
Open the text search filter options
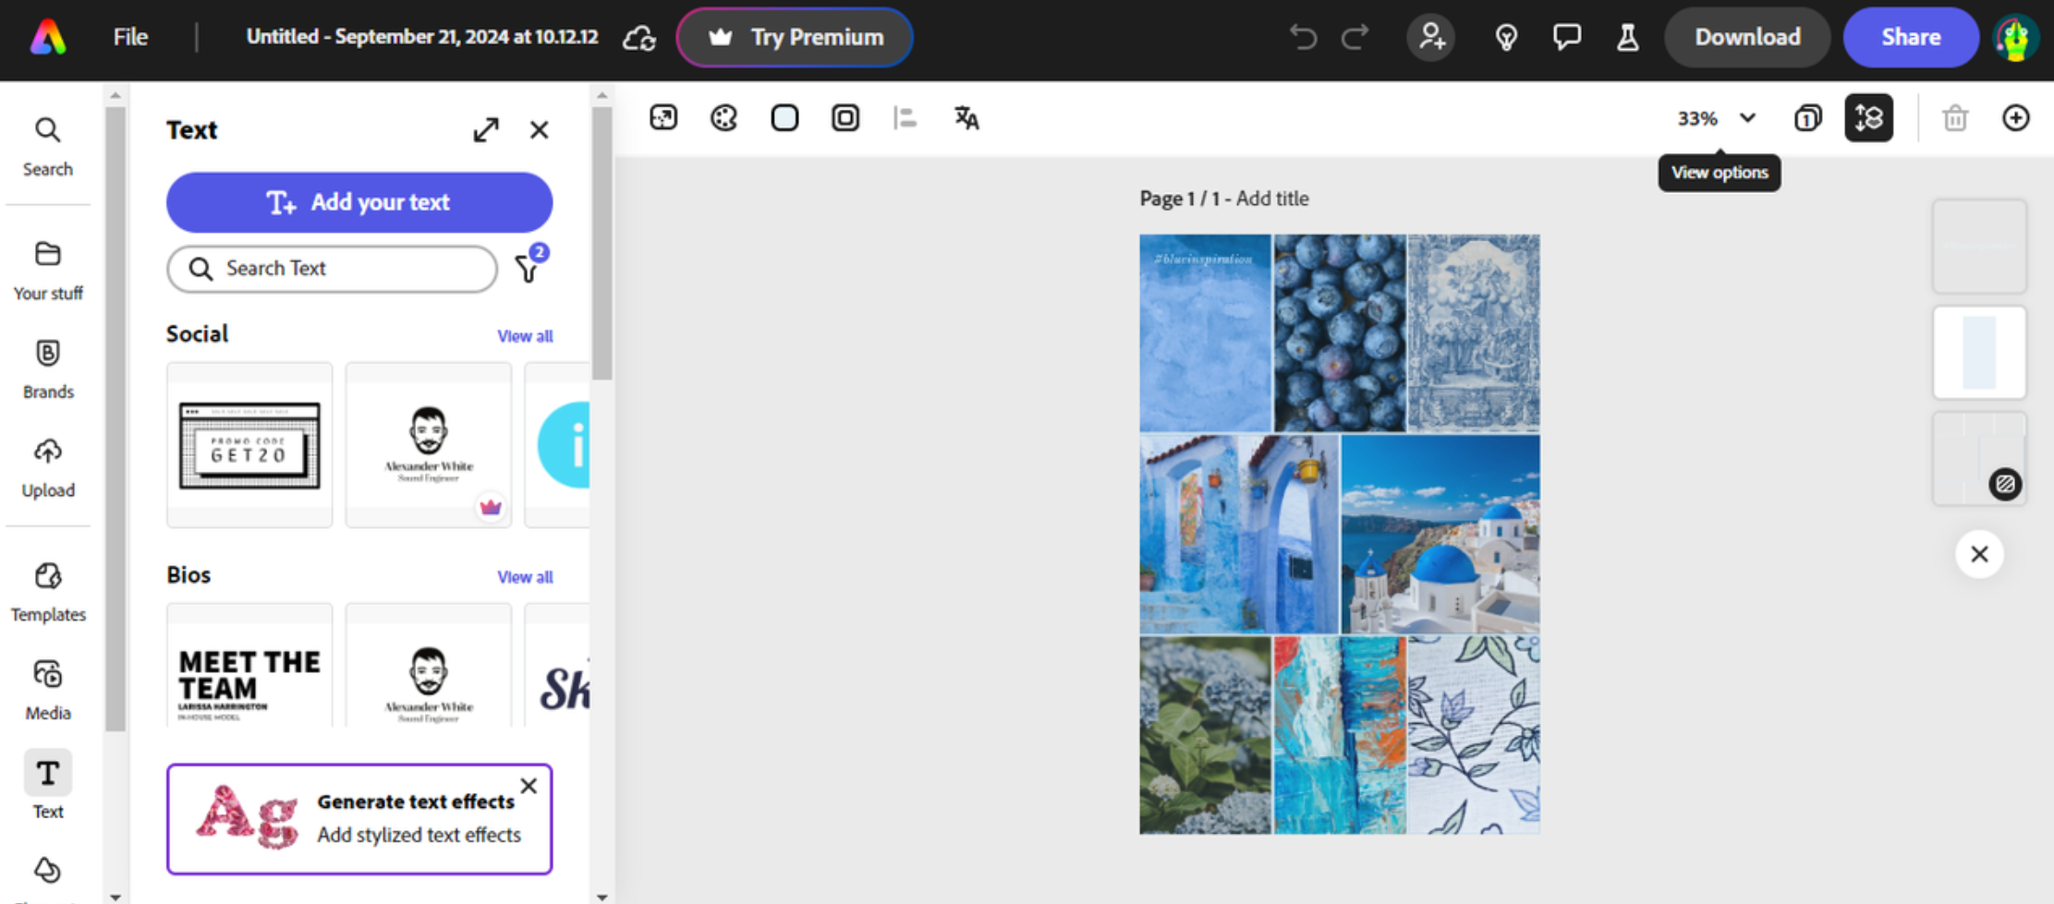[528, 268]
